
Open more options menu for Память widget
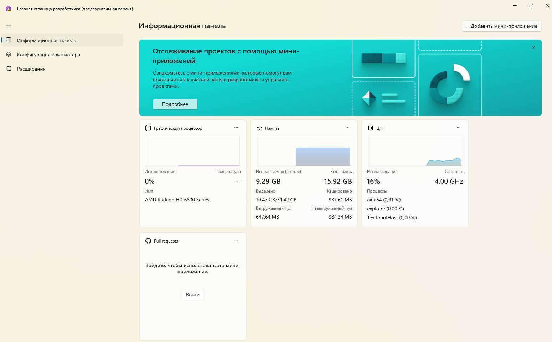point(347,127)
